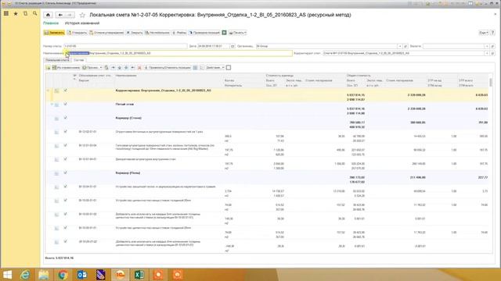Add document to favorites with star outline
Image resolution: width=501 pixels, height=281 pixels.
click(x=82, y=15)
